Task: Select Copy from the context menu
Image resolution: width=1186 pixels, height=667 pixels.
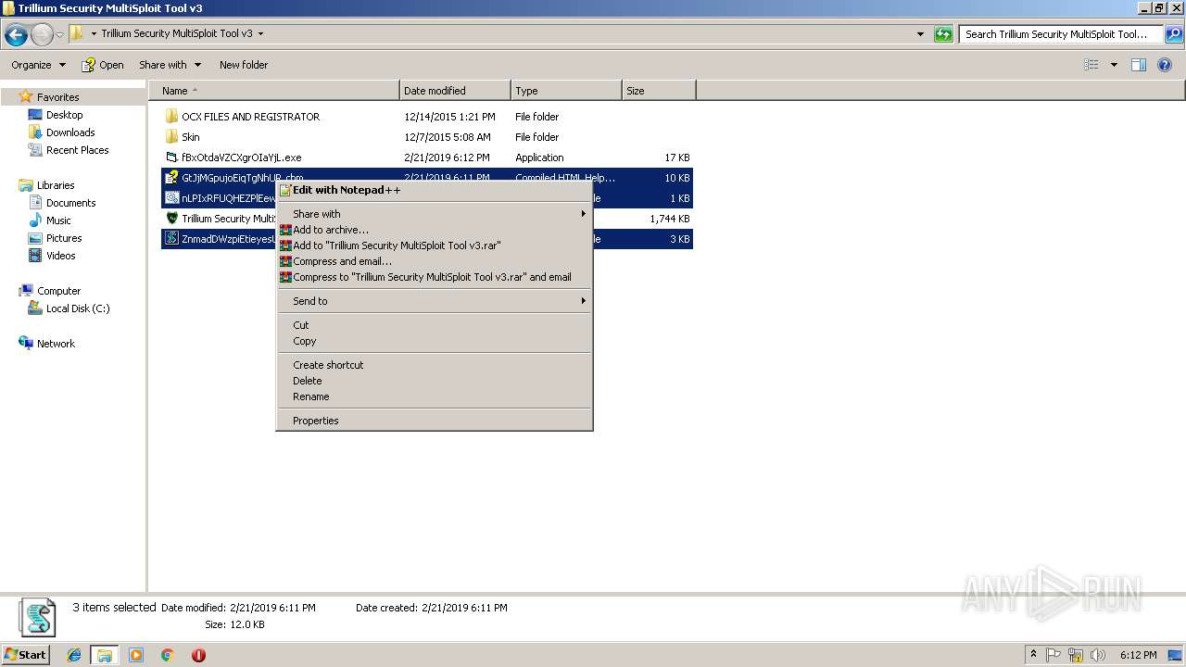Action: pyautogui.click(x=434, y=341)
